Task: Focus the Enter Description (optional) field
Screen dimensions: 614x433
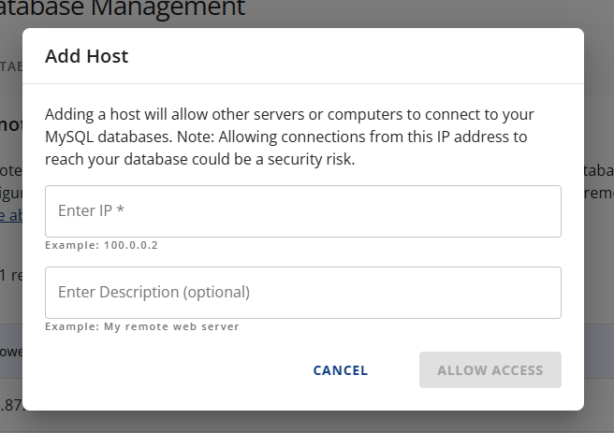Action: [302, 293]
